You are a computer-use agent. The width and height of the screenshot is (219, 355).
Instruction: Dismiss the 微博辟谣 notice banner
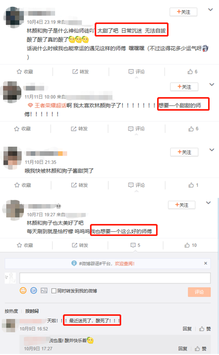pyautogui.click(x=205, y=263)
